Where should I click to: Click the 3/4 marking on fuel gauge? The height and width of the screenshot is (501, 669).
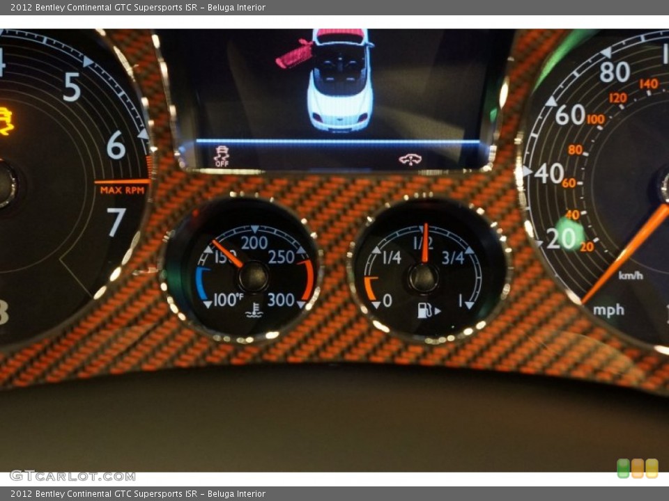453,257
